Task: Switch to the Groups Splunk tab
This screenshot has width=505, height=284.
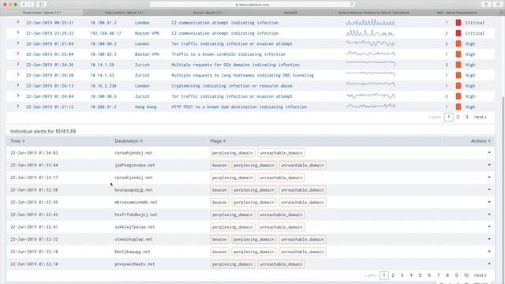Action: click(x=208, y=13)
